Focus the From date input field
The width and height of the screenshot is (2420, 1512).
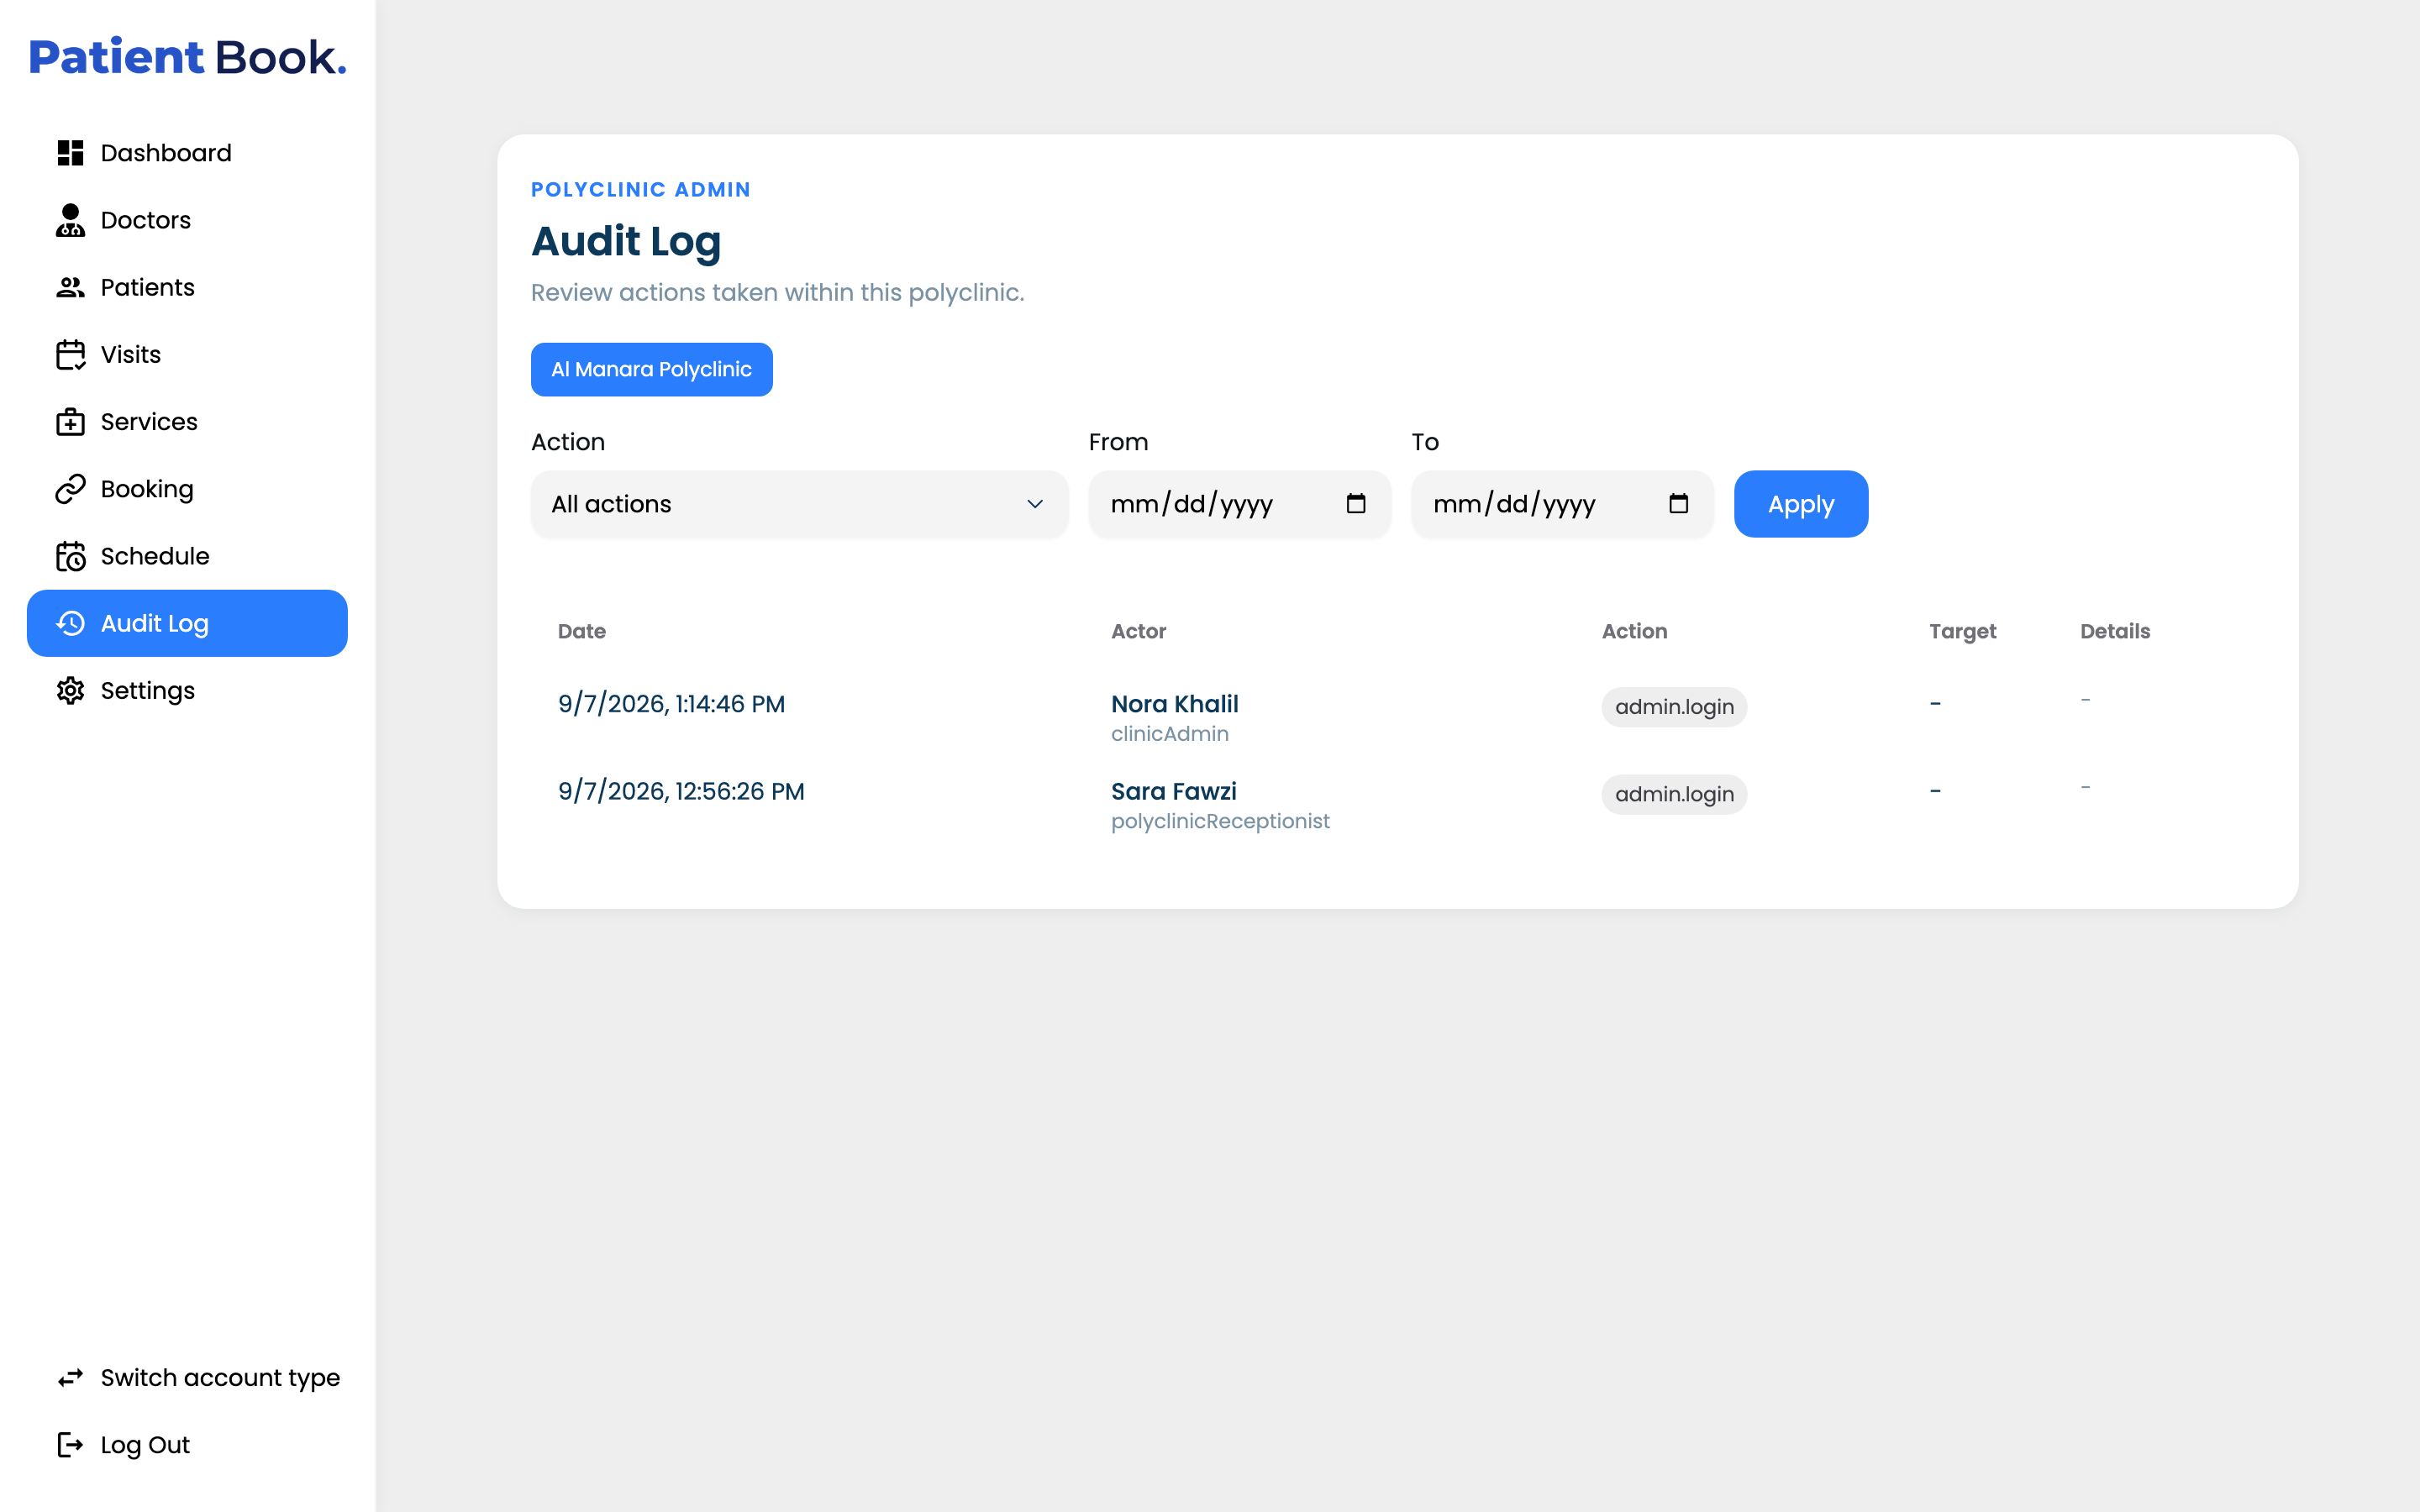[x=1240, y=504]
